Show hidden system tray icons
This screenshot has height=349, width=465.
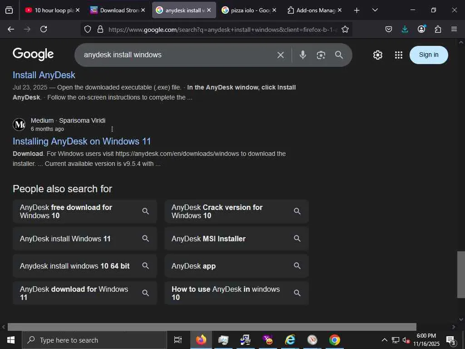tap(384, 340)
